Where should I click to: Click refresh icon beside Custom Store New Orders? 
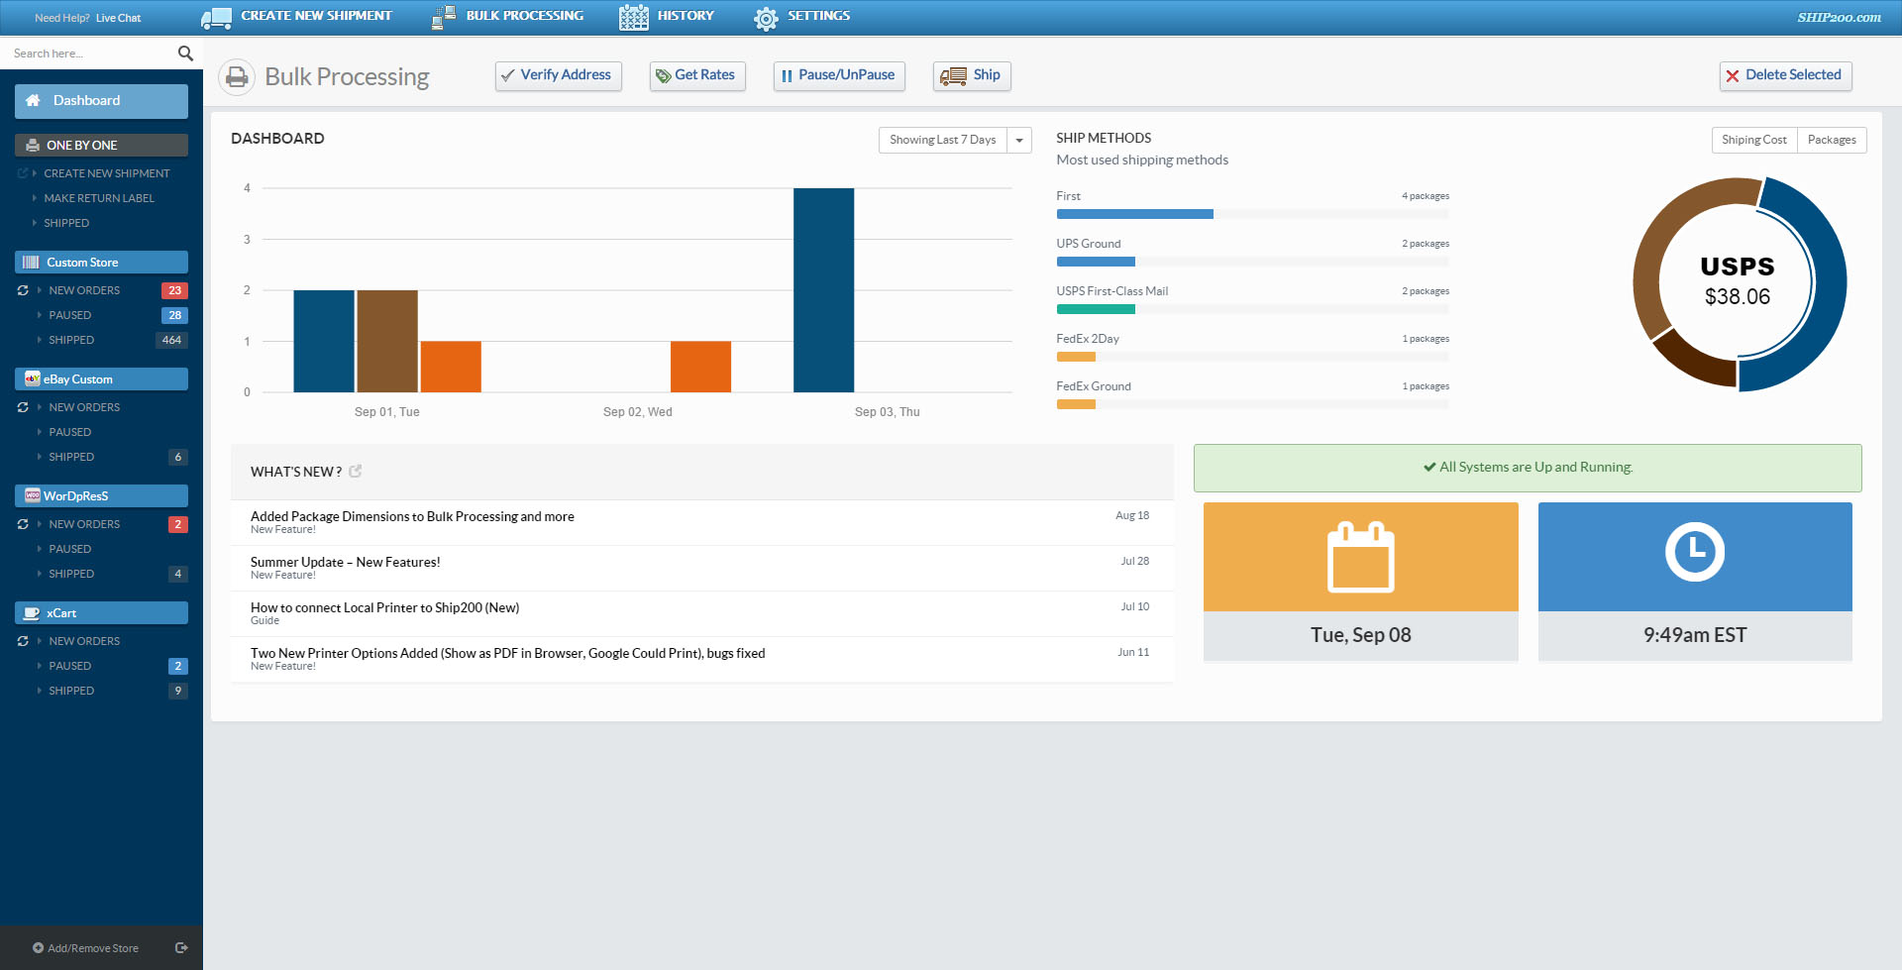(23, 290)
